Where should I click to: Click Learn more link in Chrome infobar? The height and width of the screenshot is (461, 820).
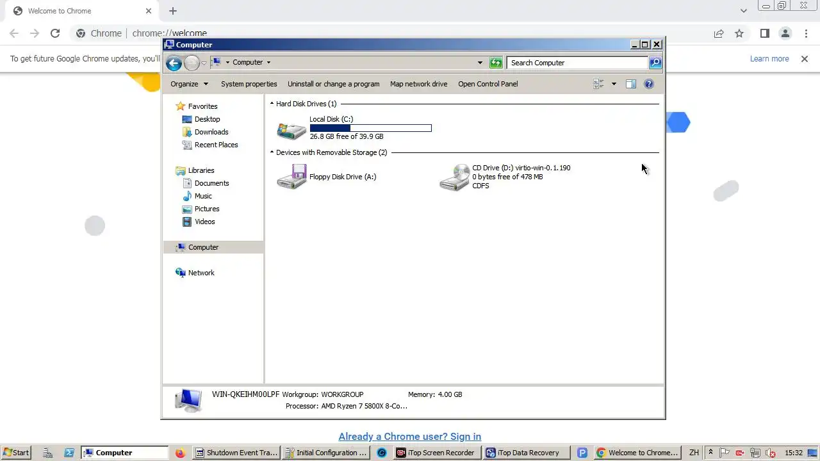[x=769, y=59]
